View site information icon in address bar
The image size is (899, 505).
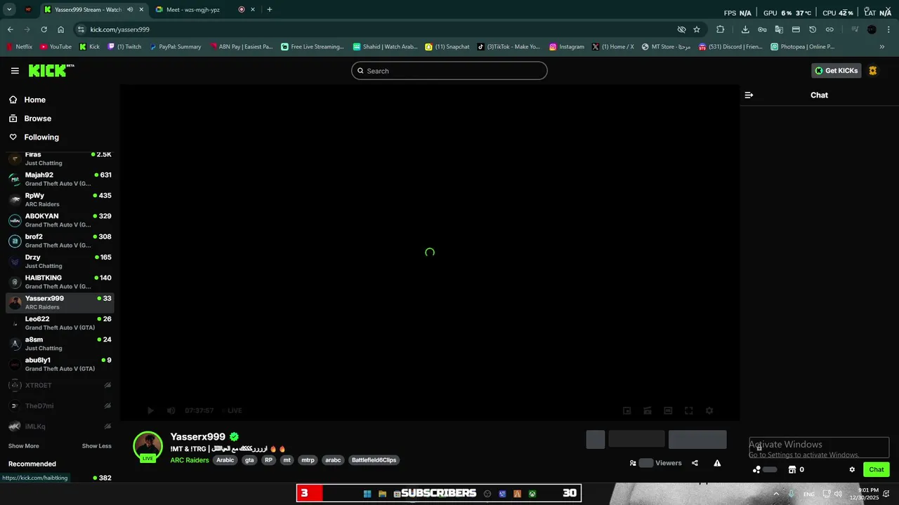pos(81,29)
